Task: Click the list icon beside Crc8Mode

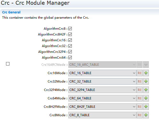Action: coord(140,115)
